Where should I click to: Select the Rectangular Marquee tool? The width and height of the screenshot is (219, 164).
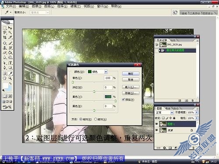5,28
